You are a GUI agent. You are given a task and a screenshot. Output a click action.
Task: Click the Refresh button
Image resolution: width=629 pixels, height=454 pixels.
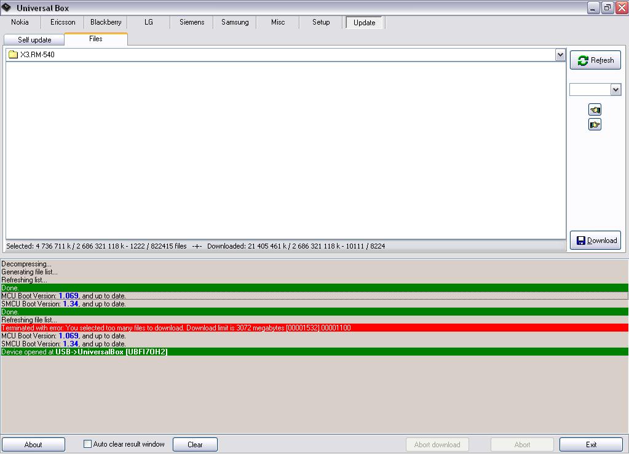tap(595, 60)
